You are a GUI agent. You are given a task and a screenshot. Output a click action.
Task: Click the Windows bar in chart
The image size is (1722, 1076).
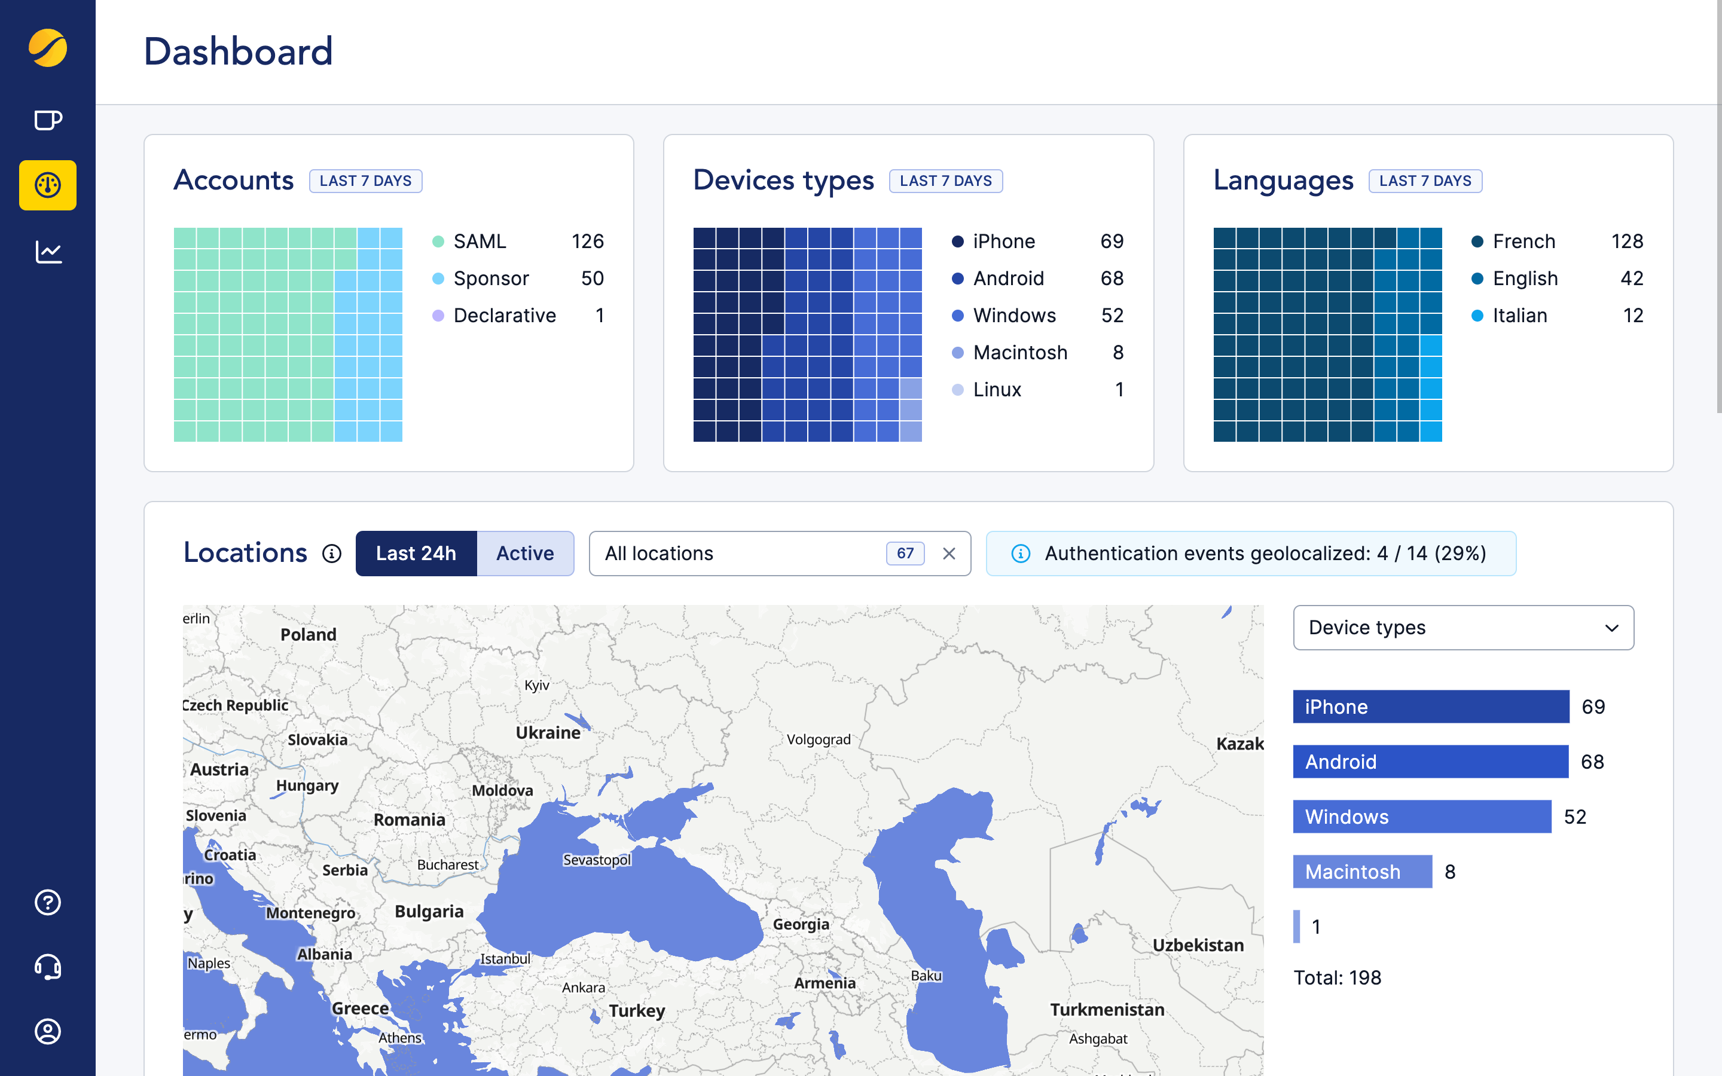(1421, 816)
